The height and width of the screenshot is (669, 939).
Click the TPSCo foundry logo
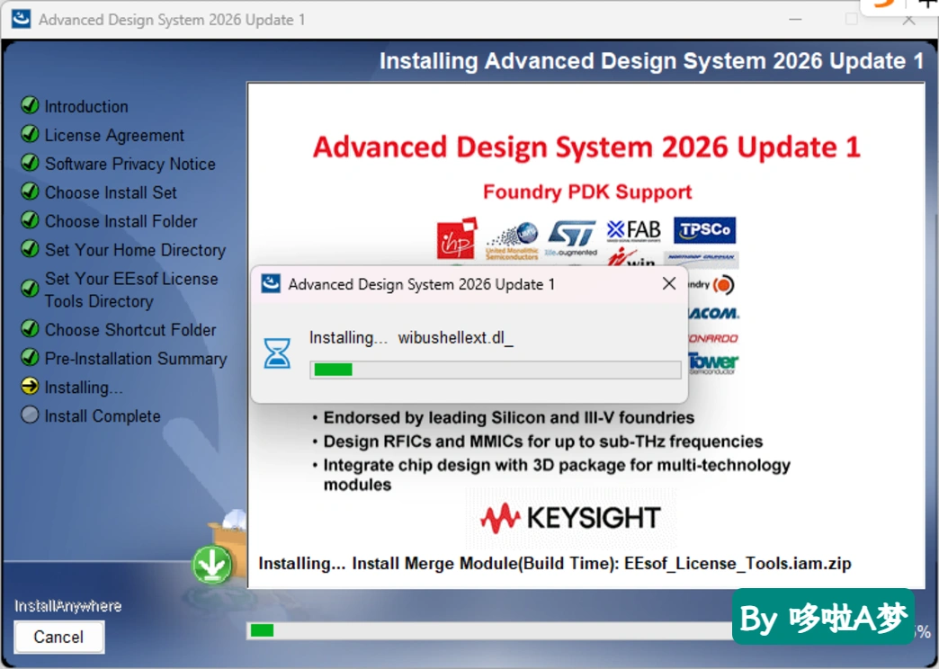click(704, 230)
